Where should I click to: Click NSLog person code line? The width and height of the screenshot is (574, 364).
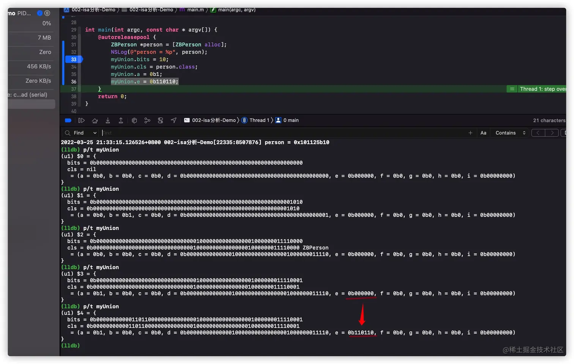coord(159,52)
